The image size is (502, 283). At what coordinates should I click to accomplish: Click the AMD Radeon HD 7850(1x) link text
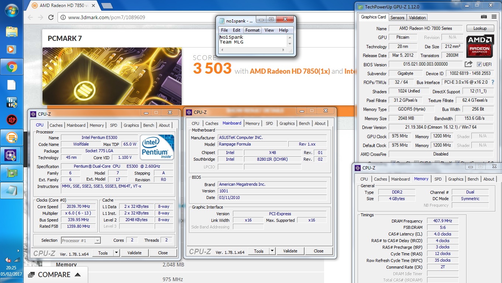[290, 71]
